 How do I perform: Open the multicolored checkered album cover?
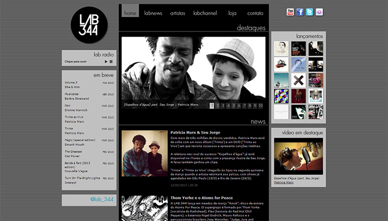(x=281, y=96)
